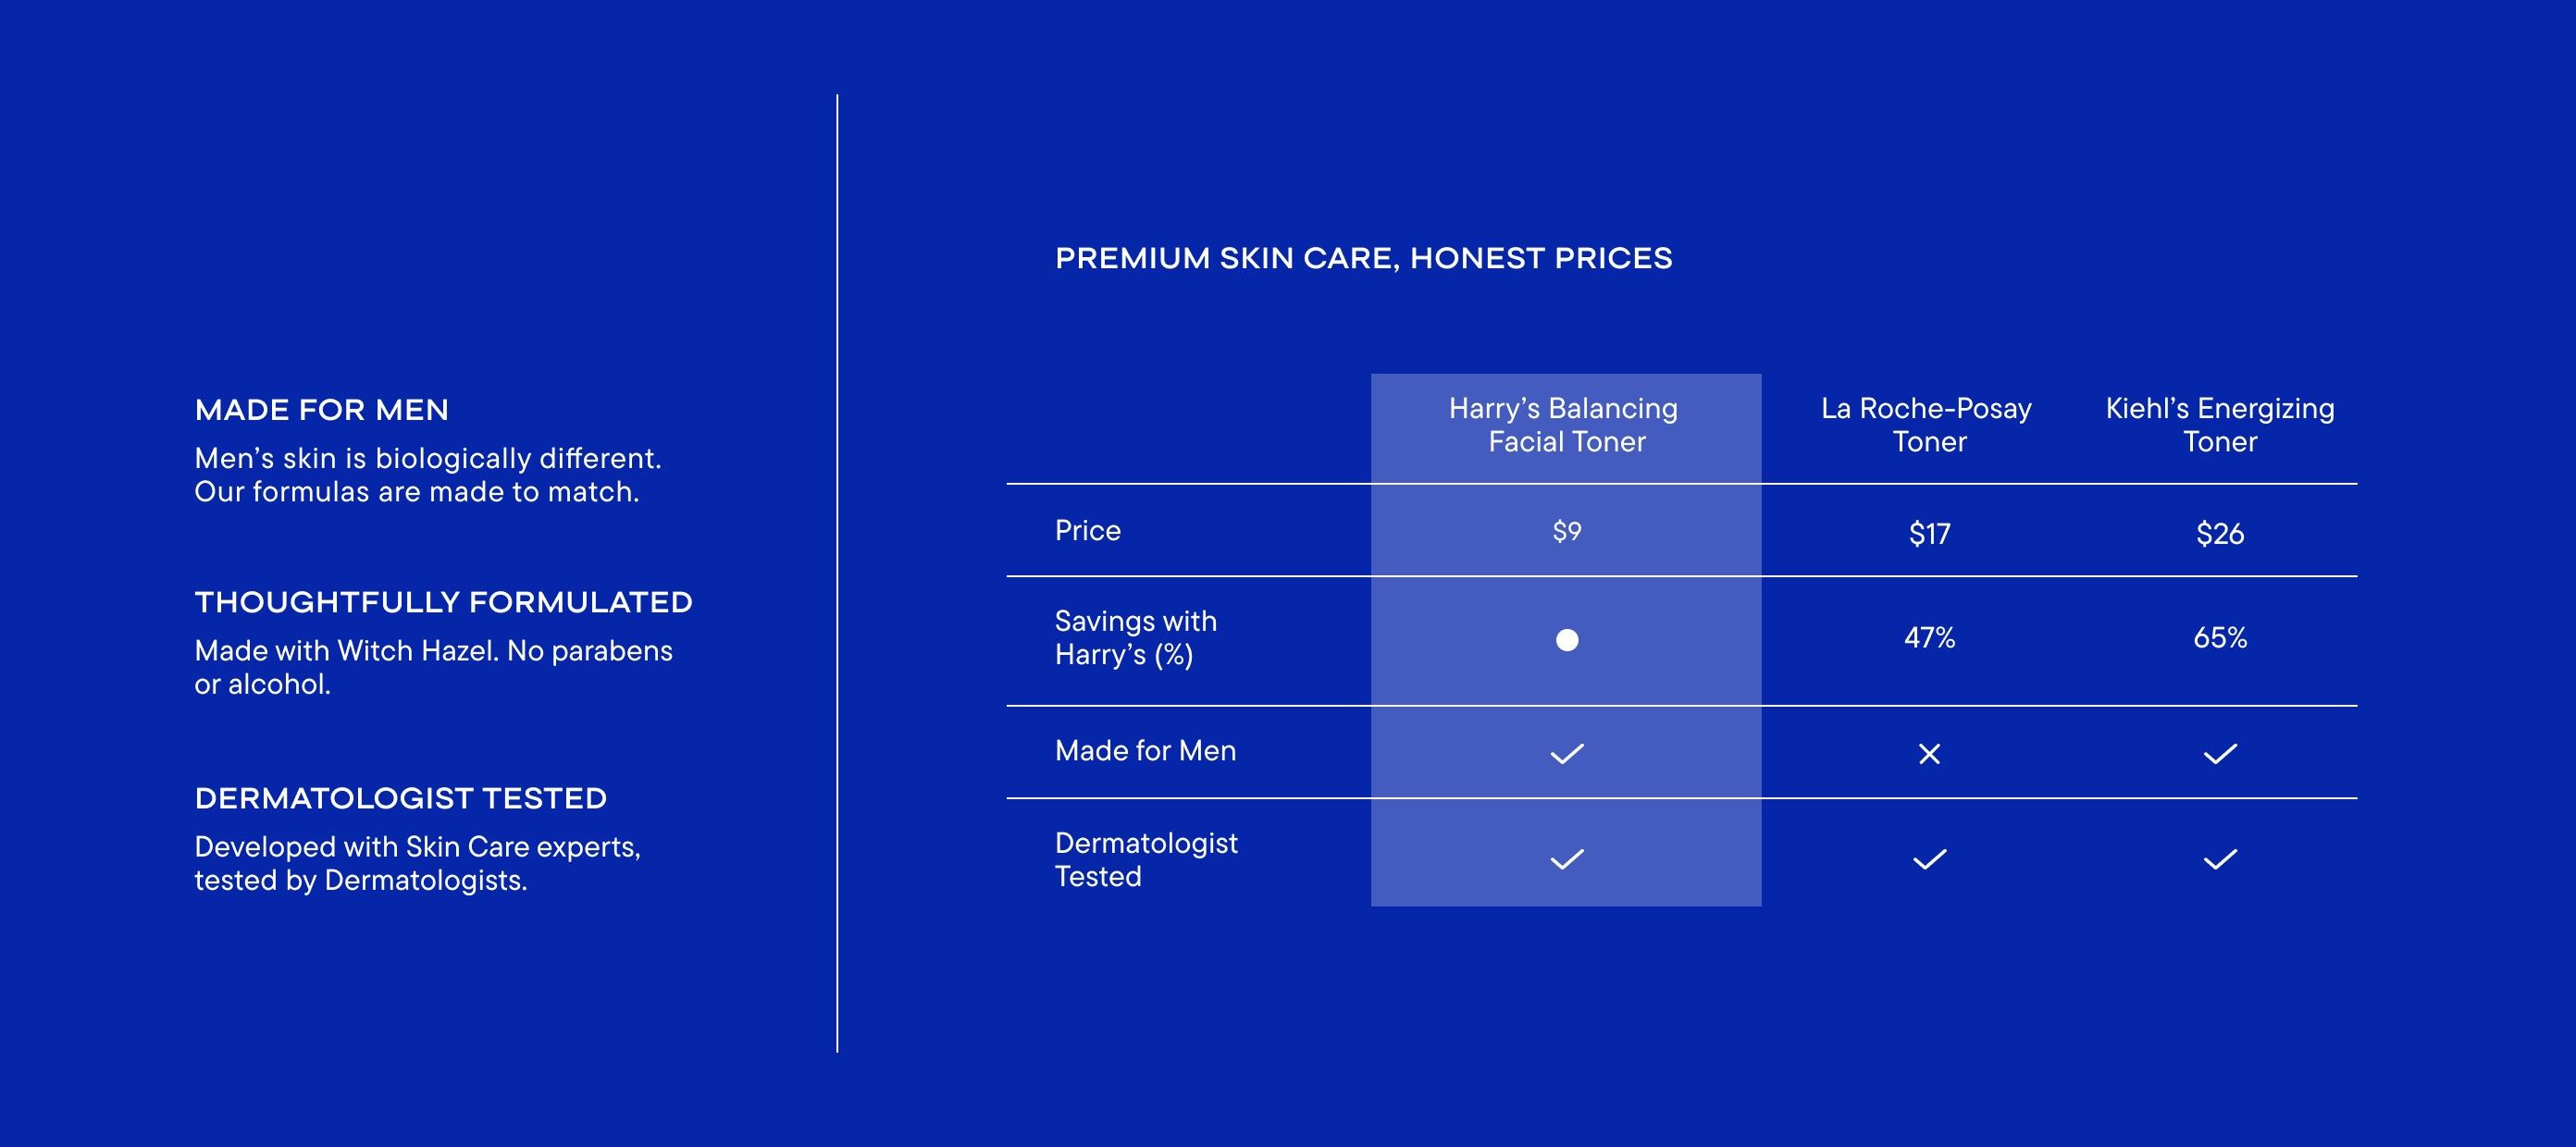Click the Kiehl's Made for Men checkmark

tap(2220, 754)
